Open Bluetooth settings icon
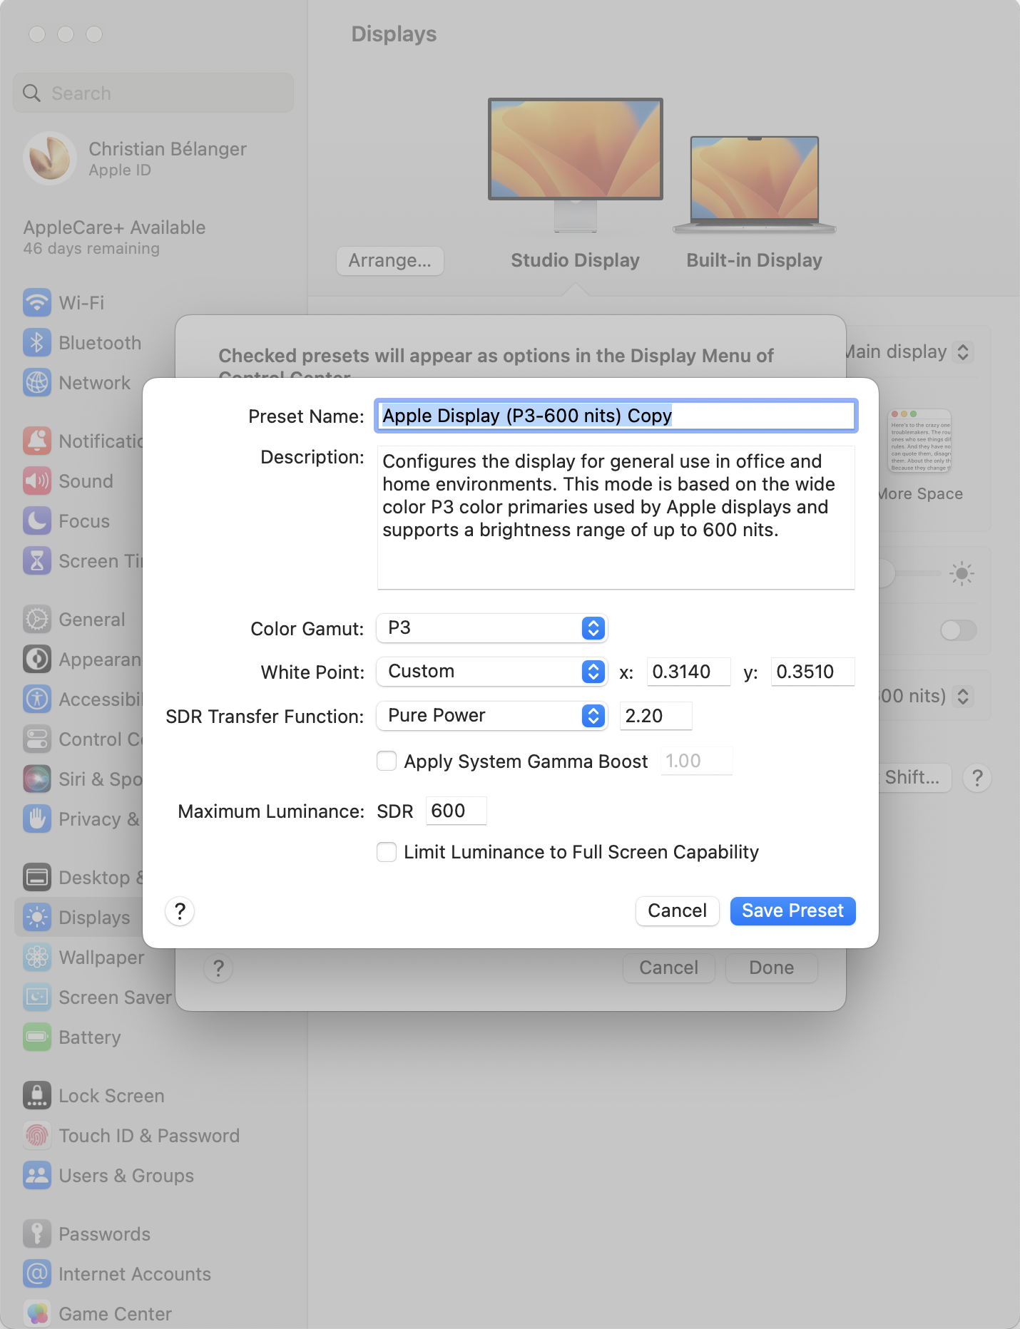The image size is (1020, 1329). click(37, 343)
